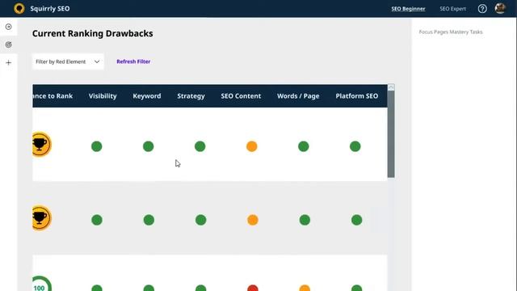Click second row Keyword green dot
The image size is (517, 291).
click(x=149, y=220)
